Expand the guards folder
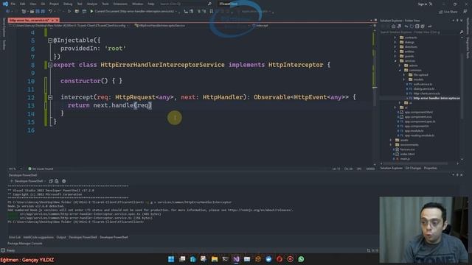Image resolution: width=472 pixels, height=265 pixels. pyautogui.click(x=395, y=56)
